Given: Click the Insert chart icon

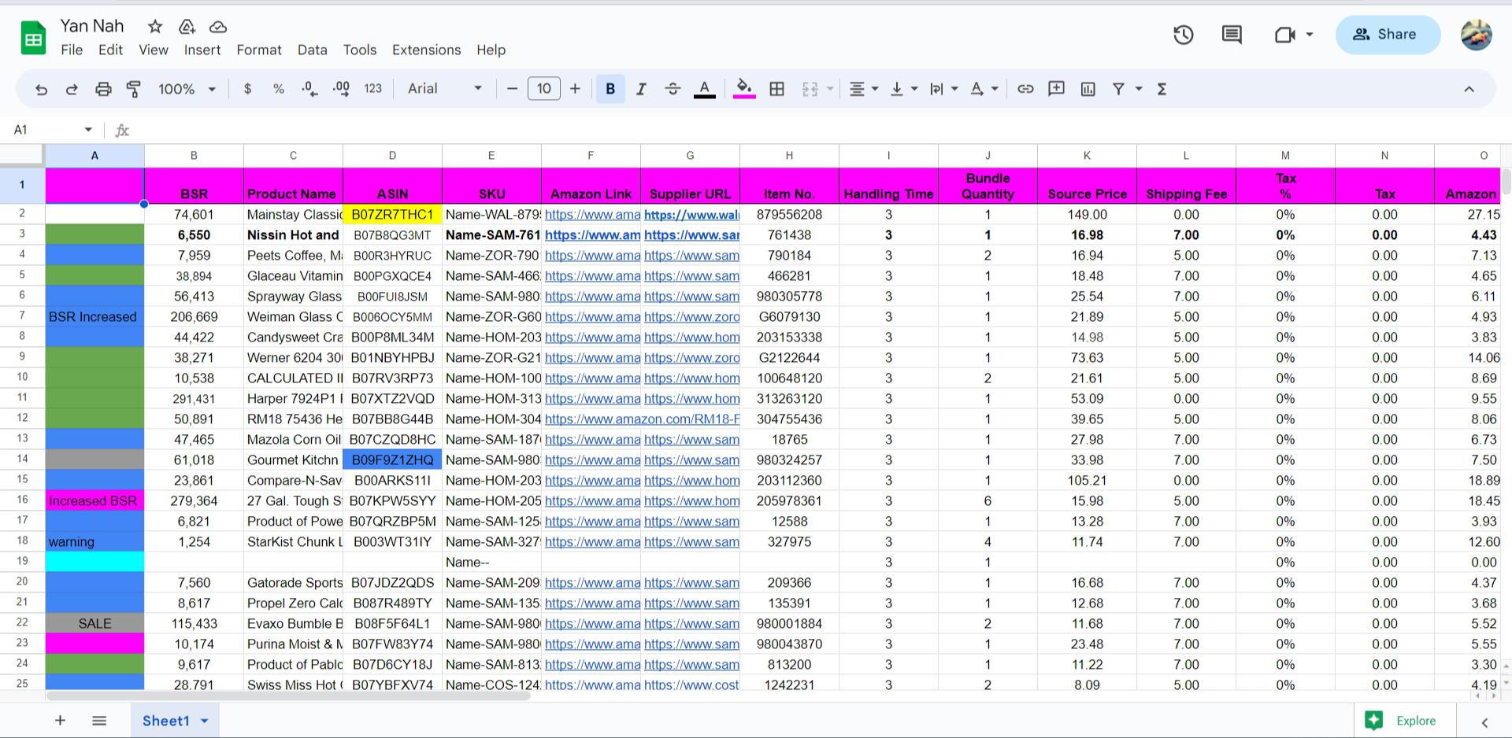Looking at the screenshot, I should click(x=1088, y=89).
